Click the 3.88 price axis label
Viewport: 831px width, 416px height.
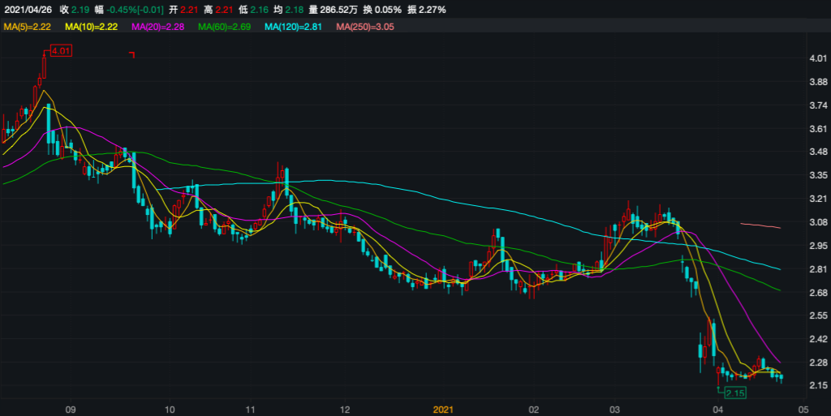coord(818,82)
